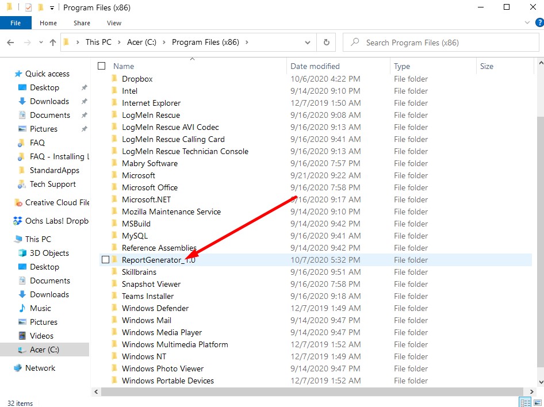Click the 3D Objects cube icon
The image size is (544, 407).
tap(22, 253)
